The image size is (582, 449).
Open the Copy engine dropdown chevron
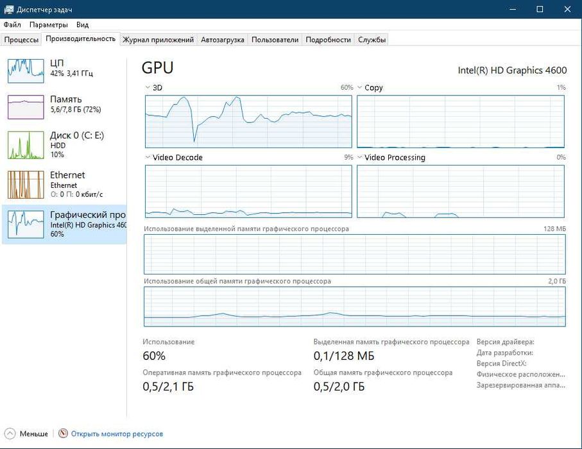(x=360, y=88)
